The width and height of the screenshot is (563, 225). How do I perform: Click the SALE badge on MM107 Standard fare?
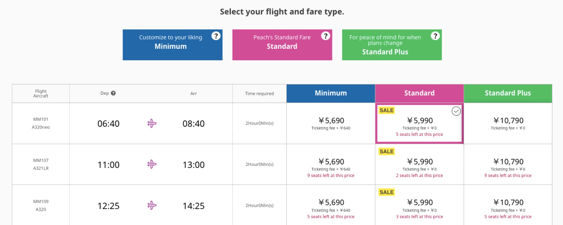[386, 152]
